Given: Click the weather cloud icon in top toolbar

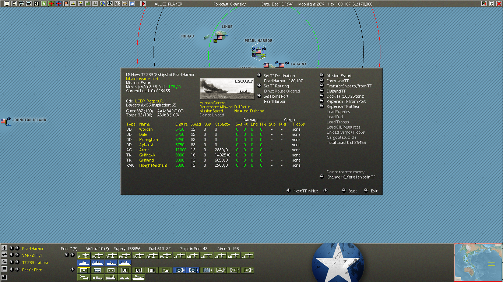Looking at the screenshot, I should click(132, 4).
